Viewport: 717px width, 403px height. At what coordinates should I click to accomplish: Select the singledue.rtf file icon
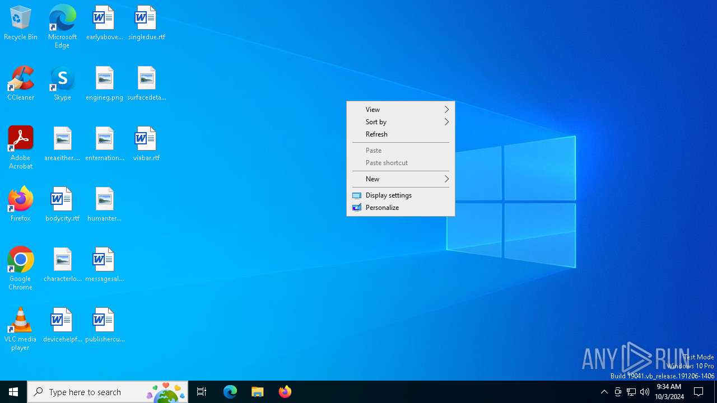146,24
